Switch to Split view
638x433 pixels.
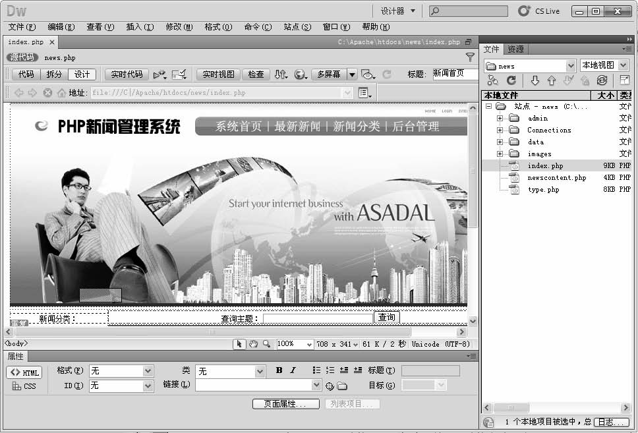[x=54, y=74]
